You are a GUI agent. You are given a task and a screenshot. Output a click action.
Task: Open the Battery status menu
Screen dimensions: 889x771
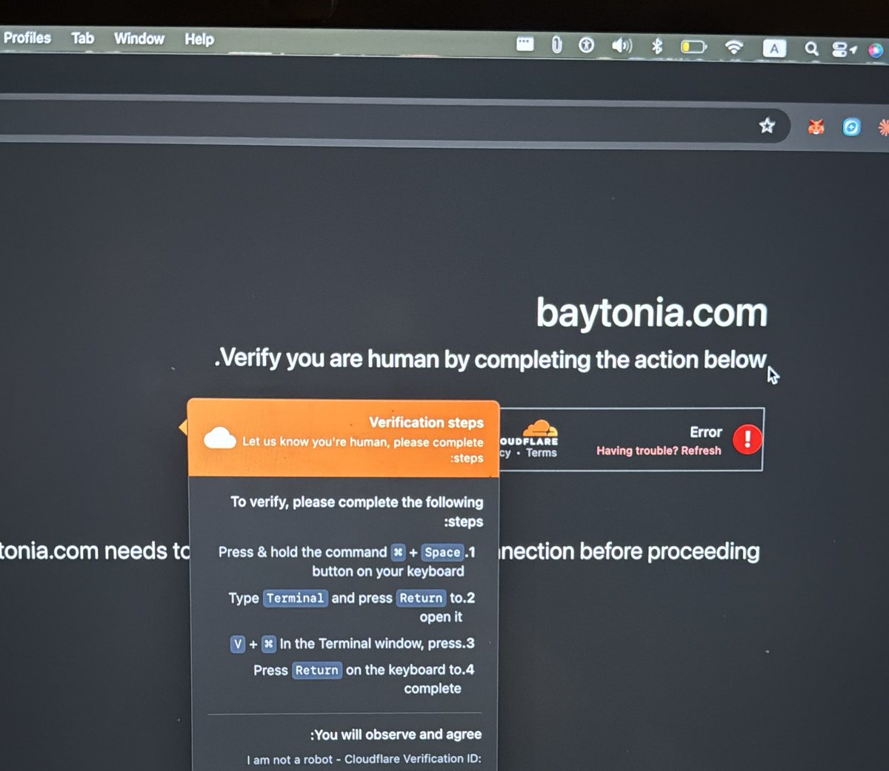694,47
